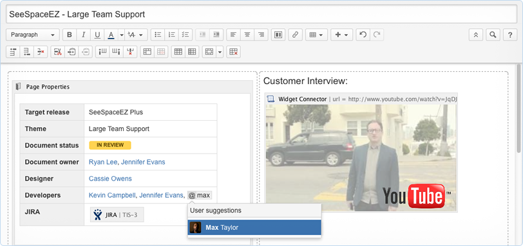Viewport: 523px width, 246px height.
Task: Click the Kevin Campbell link
Action: pyautogui.click(x=113, y=195)
